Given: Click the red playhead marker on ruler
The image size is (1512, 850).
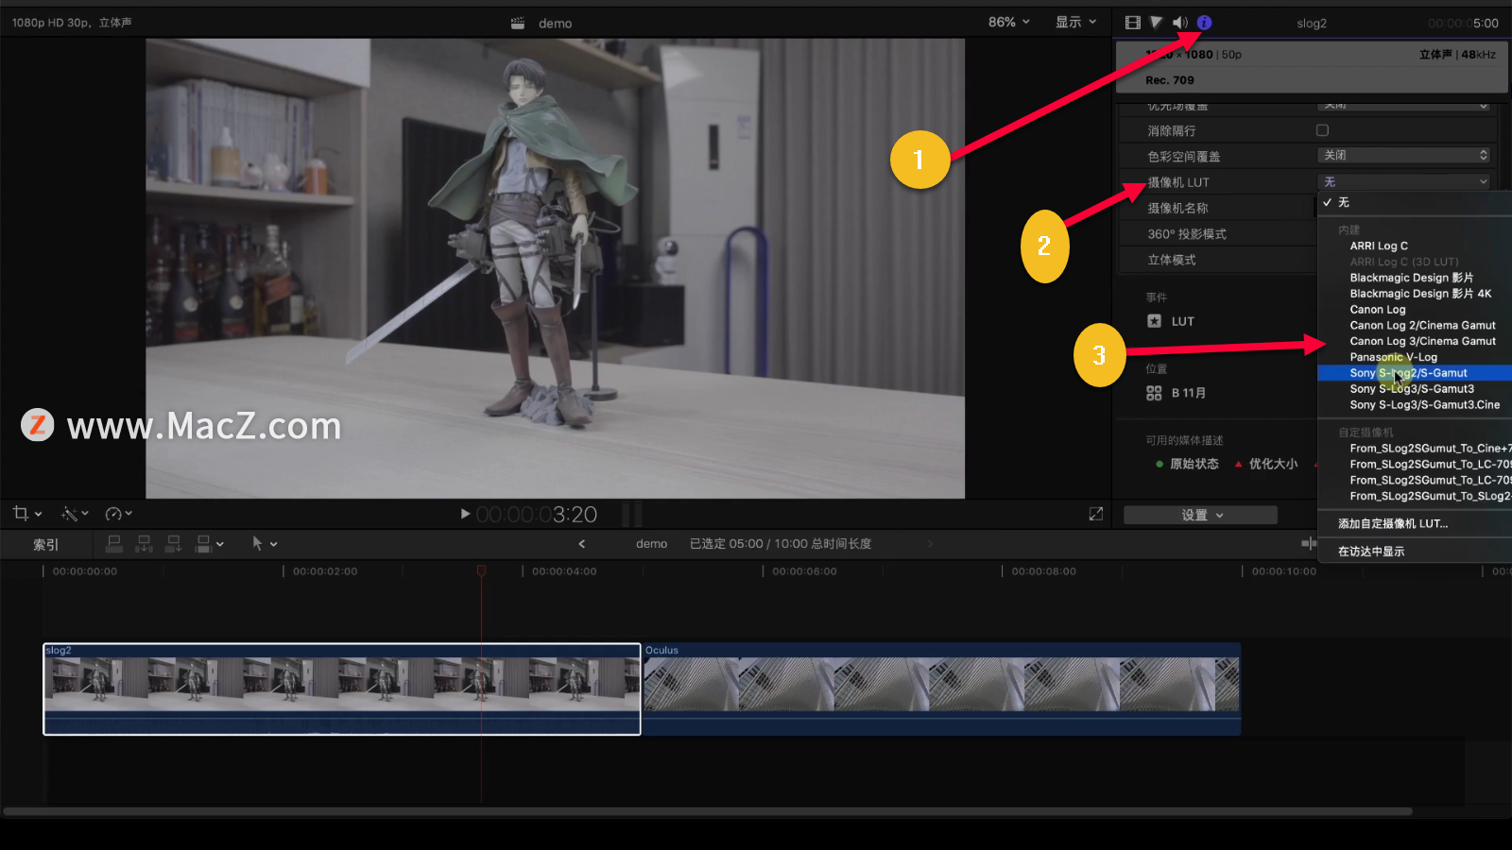Looking at the screenshot, I should point(481,570).
